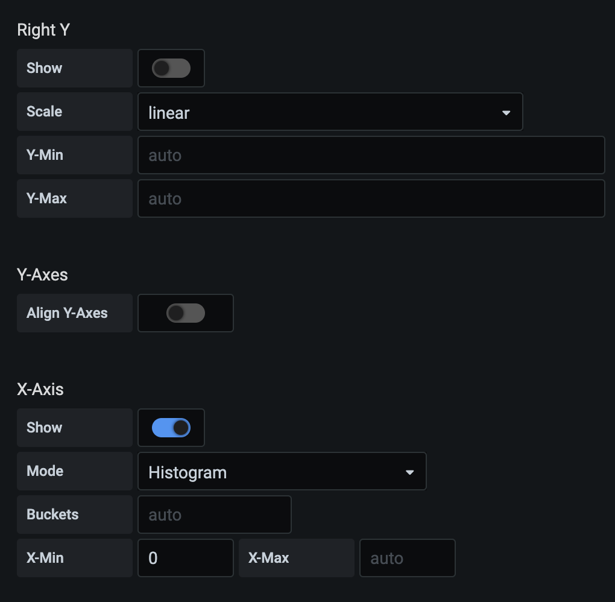
Task: Click the Y-Axes section heading
Action: 42,274
